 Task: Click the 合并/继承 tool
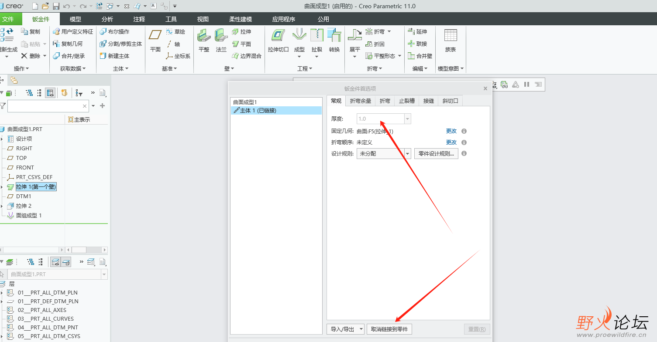tap(69, 56)
